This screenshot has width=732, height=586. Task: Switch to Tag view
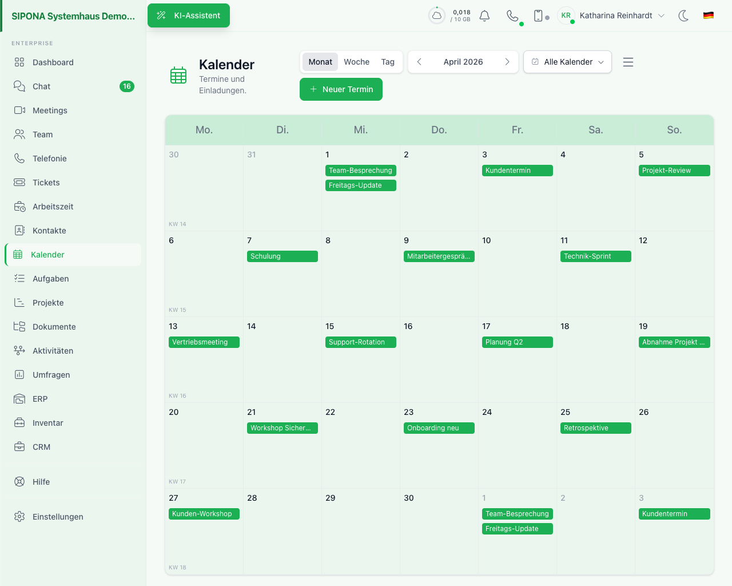388,62
